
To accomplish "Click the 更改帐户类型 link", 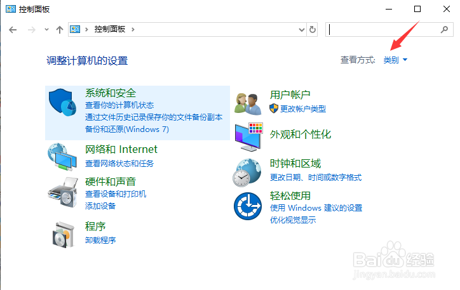I will pyautogui.click(x=303, y=109).
